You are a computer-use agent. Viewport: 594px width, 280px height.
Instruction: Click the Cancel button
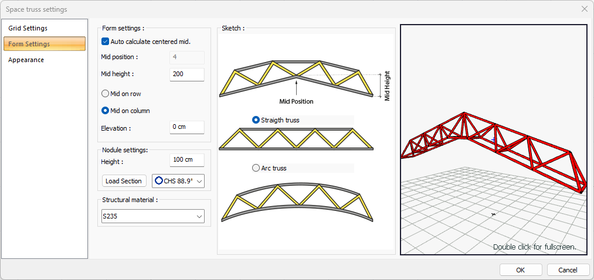pyautogui.click(x=568, y=270)
